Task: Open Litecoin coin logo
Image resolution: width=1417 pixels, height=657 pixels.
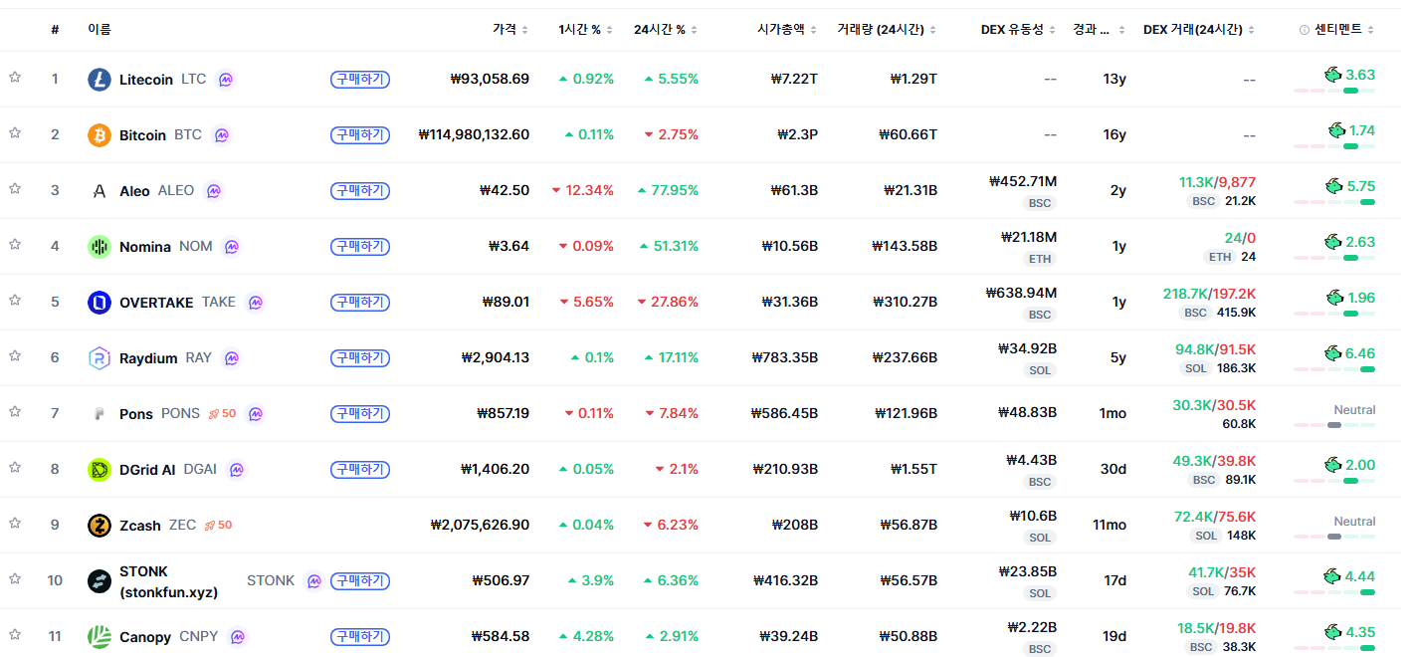Action: click(100, 80)
